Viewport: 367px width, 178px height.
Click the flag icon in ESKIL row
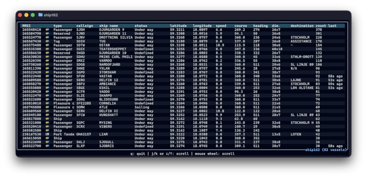(x=47, y=88)
